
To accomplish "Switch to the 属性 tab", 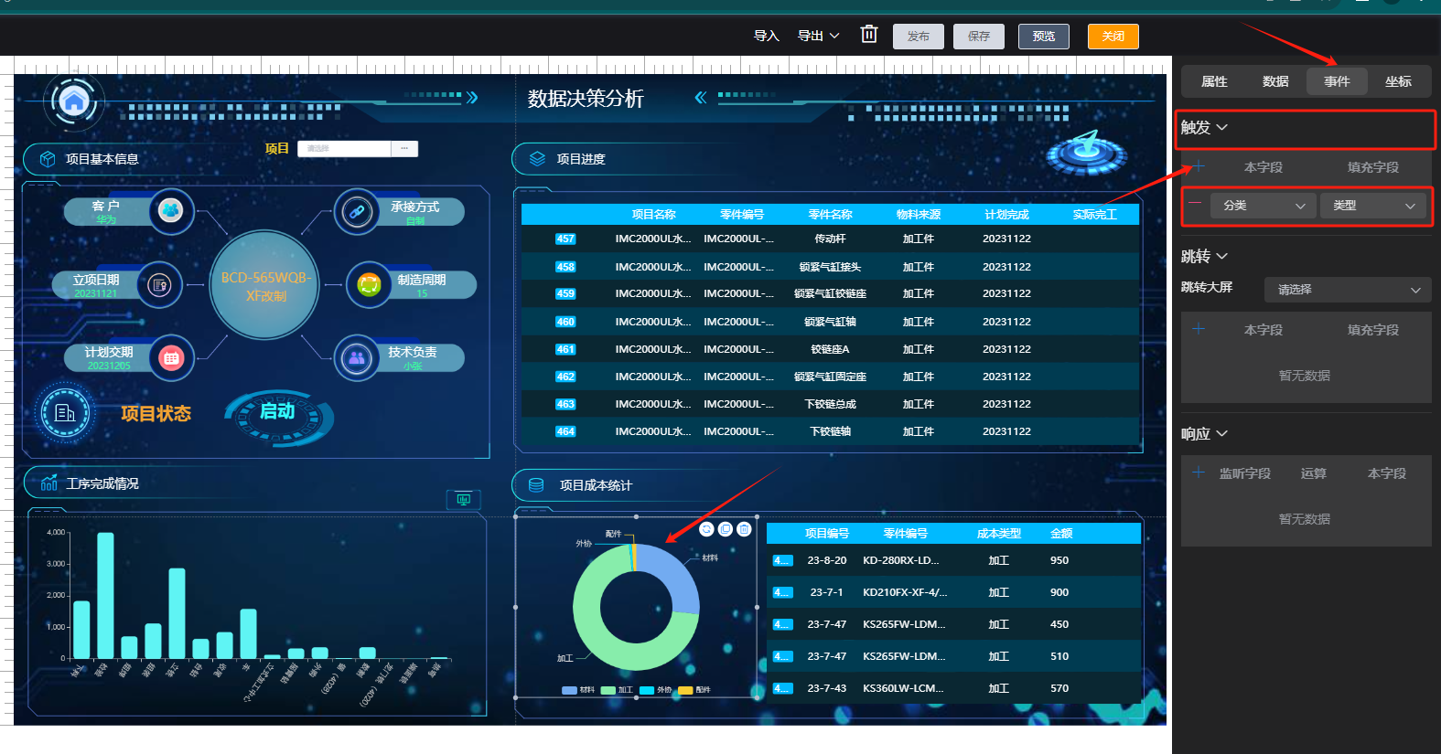I will pyautogui.click(x=1214, y=81).
